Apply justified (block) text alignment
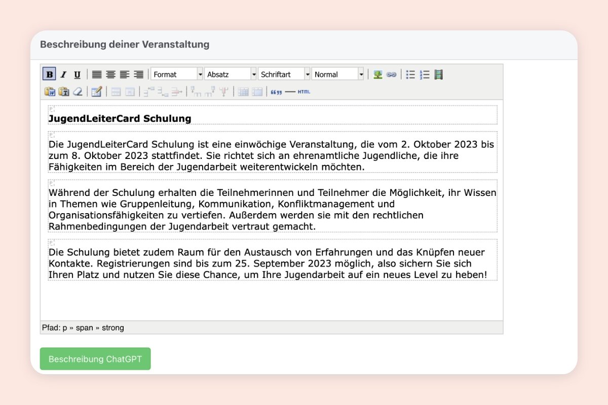Viewport: 608px width, 405px height. coord(97,74)
